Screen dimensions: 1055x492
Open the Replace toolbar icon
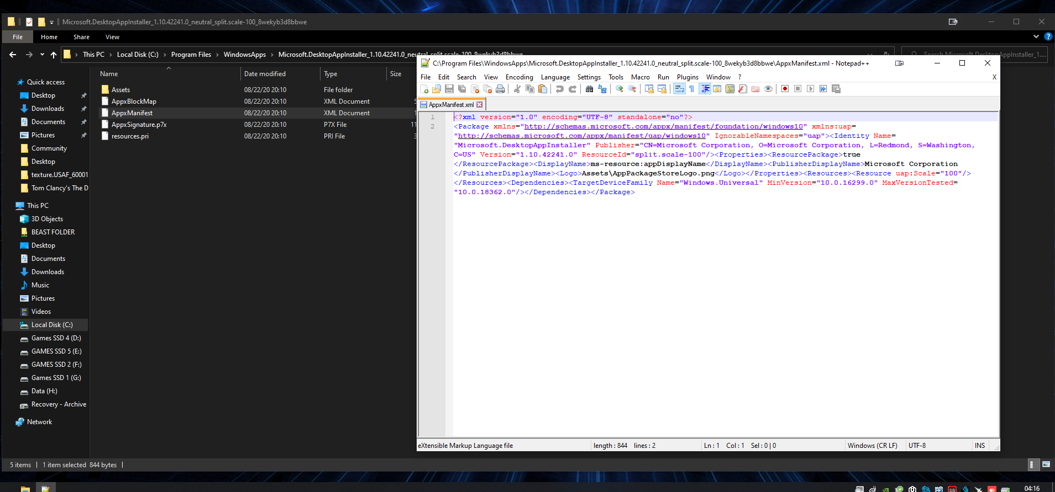[x=602, y=89]
